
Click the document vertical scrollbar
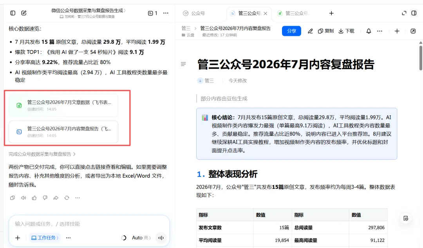(x=421, y=58)
